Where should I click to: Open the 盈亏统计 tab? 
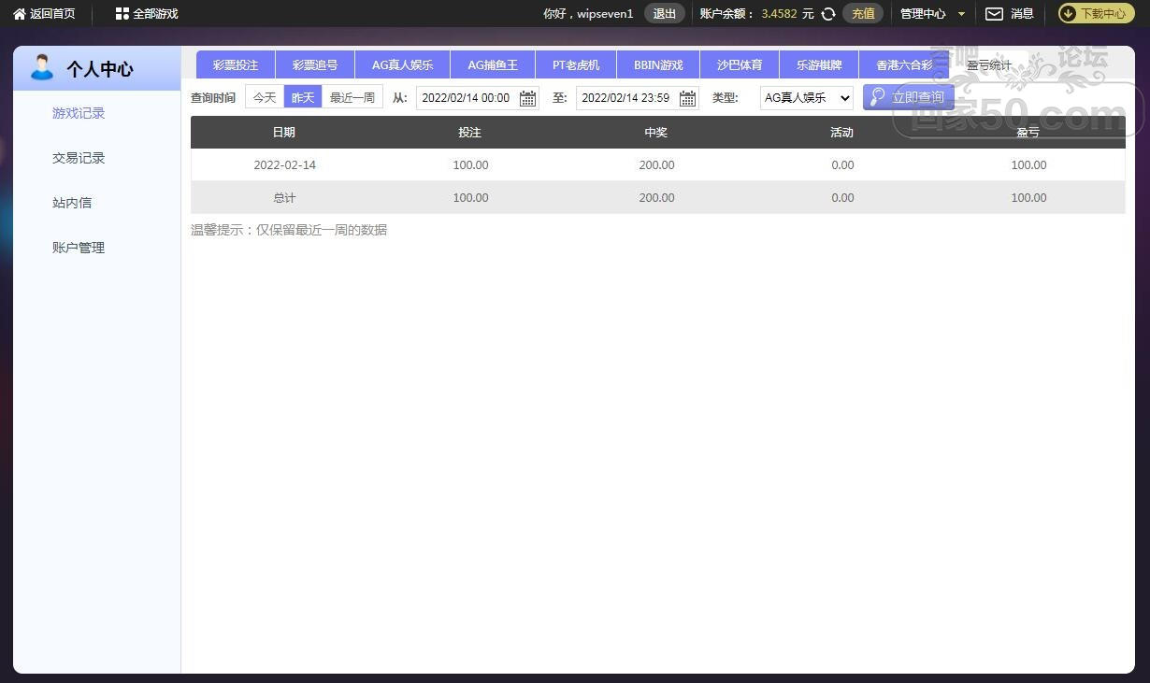point(988,65)
